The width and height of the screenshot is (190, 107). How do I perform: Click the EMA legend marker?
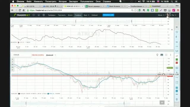[x=48, y=94]
